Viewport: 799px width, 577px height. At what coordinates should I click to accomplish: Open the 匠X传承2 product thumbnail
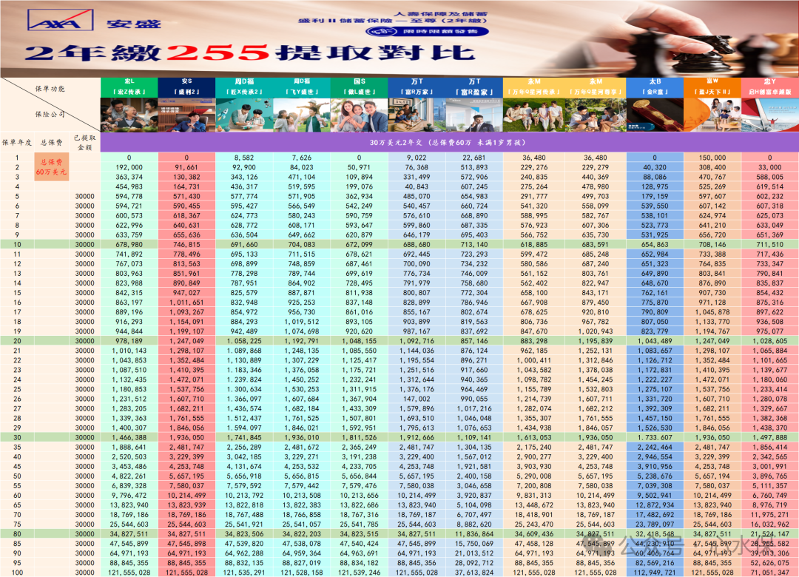tap(244, 115)
